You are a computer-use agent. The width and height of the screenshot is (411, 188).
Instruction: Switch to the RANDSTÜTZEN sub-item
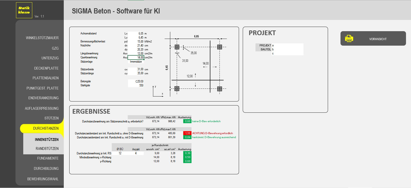(47, 149)
